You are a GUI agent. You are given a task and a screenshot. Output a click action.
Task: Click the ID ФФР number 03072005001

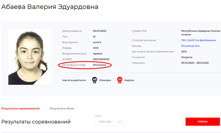[101, 59]
